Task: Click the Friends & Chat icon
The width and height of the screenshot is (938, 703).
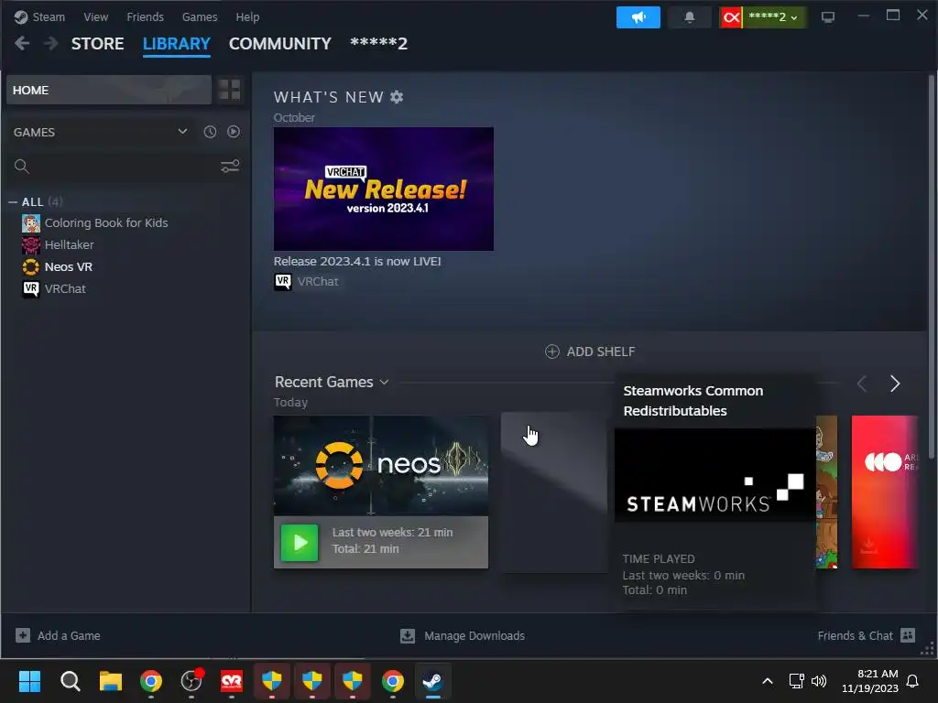Action: (908, 635)
